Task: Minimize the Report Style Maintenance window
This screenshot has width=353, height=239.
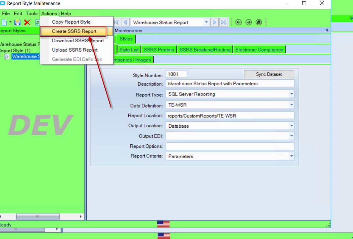Action: [x=286, y=3]
